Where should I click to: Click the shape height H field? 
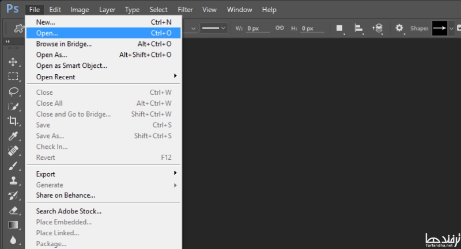[312, 28]
